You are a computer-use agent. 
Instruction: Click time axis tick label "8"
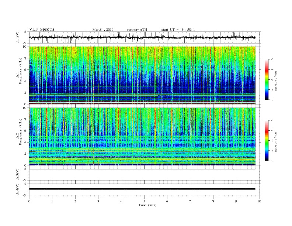(x=213, y=201)
